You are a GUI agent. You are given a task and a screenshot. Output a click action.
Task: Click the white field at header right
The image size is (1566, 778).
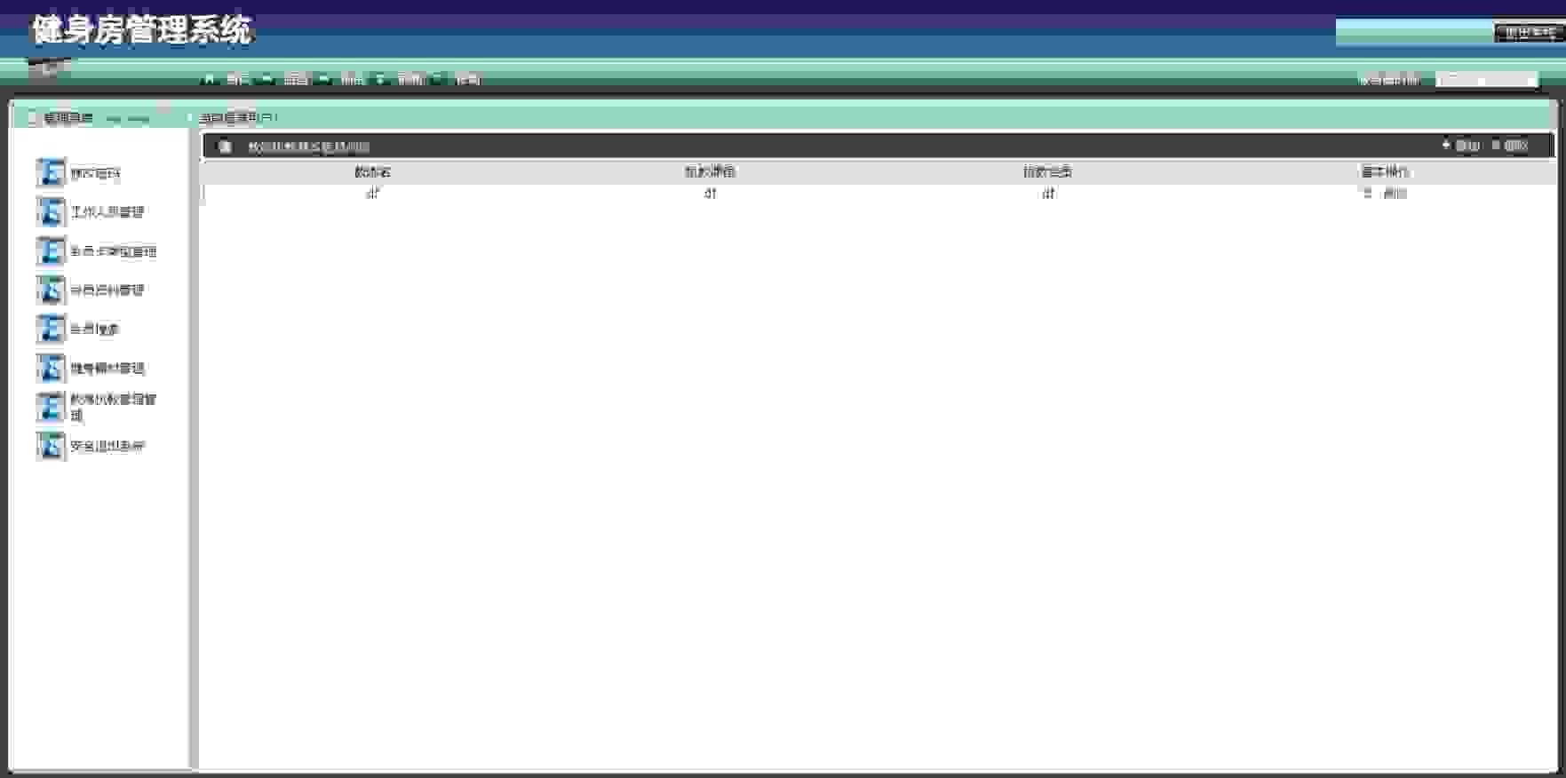(x=1486, y=80)
